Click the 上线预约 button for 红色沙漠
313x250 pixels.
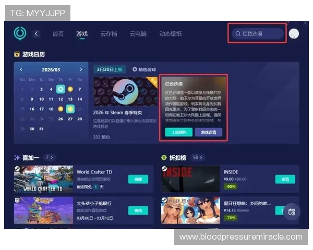pos(178,132)
